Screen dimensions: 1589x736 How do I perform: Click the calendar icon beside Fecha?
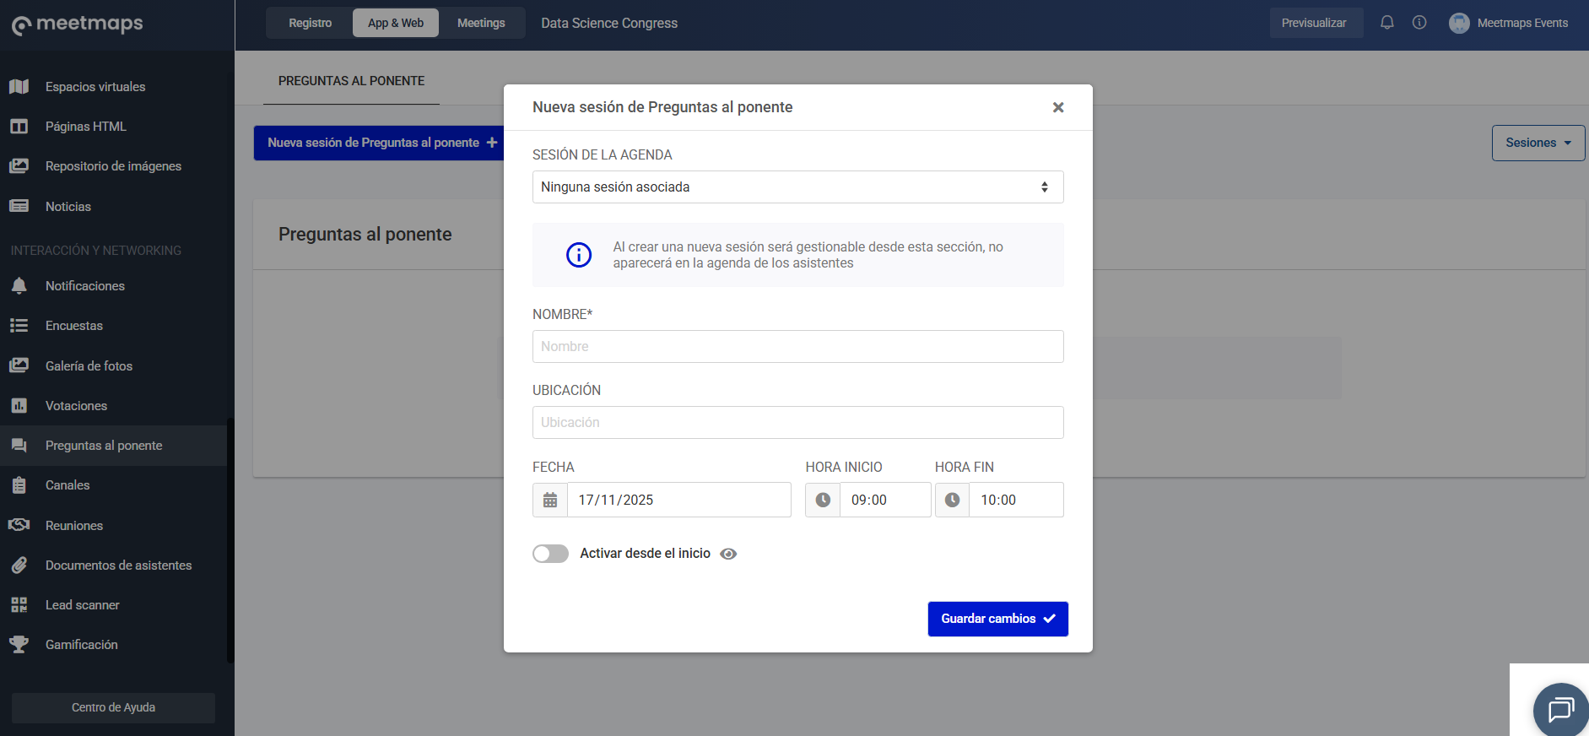click(x=550, y=501)
